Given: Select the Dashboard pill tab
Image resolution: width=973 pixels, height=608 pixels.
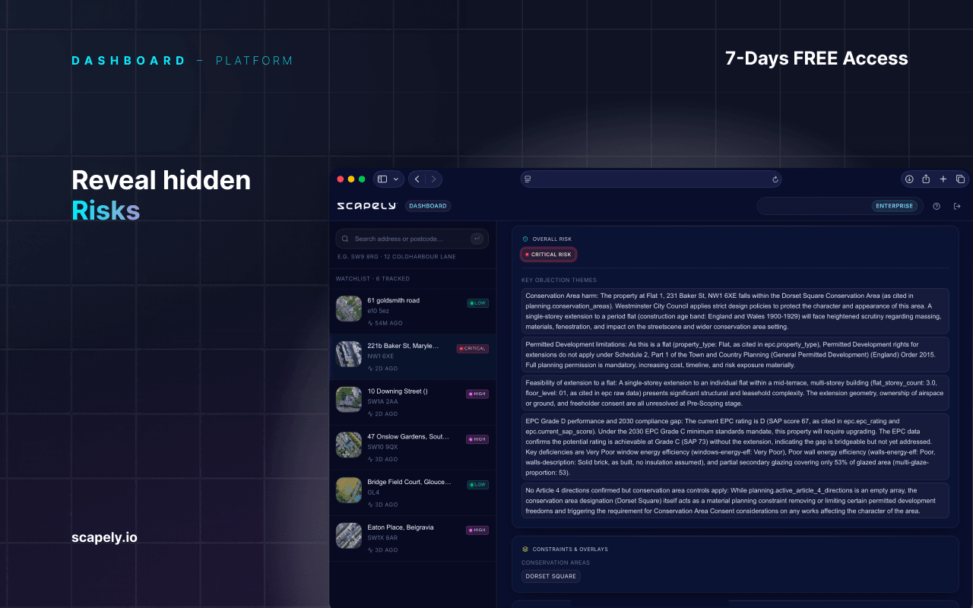Looking at the screenshot, I should click(x=428, y=206).
